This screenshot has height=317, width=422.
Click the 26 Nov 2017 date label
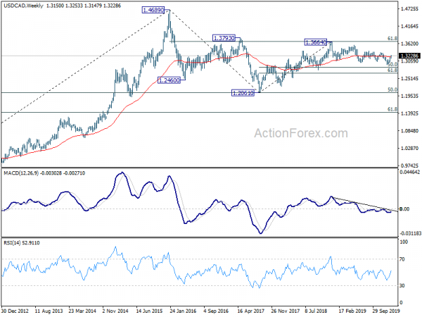(284, 311)
